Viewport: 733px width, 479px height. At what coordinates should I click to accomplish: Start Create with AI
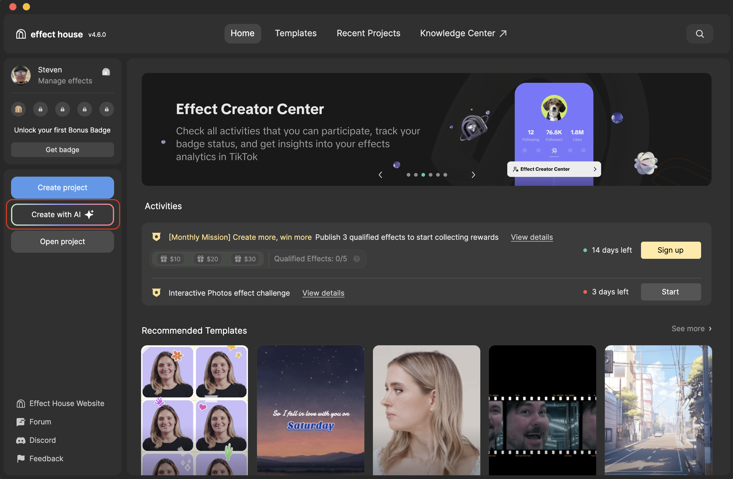tap(63, 214)
